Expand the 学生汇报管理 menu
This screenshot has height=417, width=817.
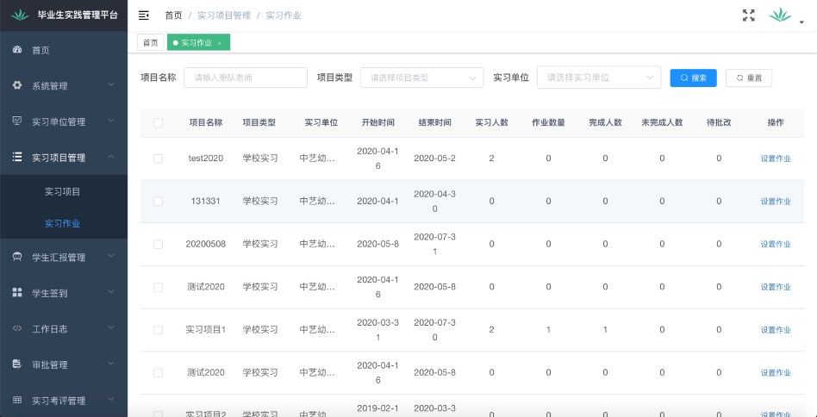[64, 258]
